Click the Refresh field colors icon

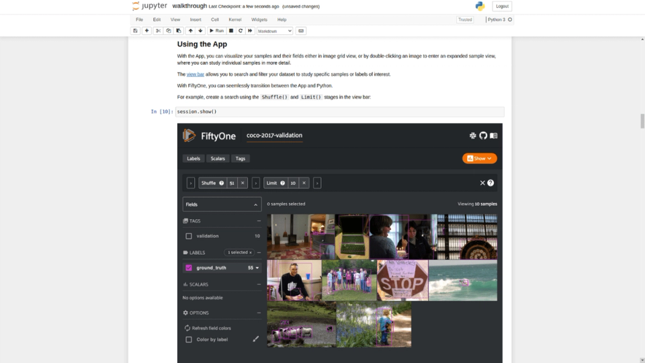pos(187,328)
